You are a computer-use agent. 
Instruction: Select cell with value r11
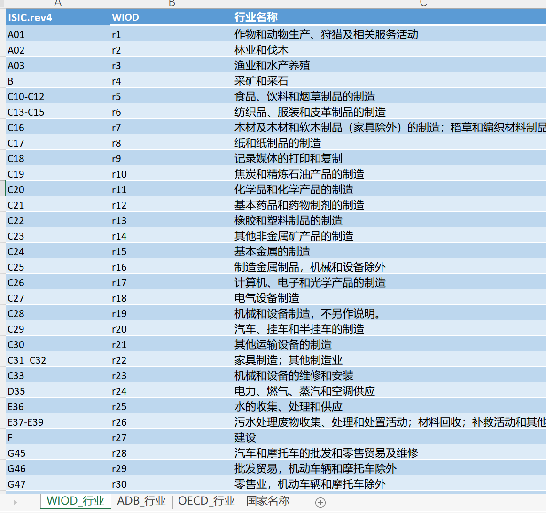(x=172, y=189)
